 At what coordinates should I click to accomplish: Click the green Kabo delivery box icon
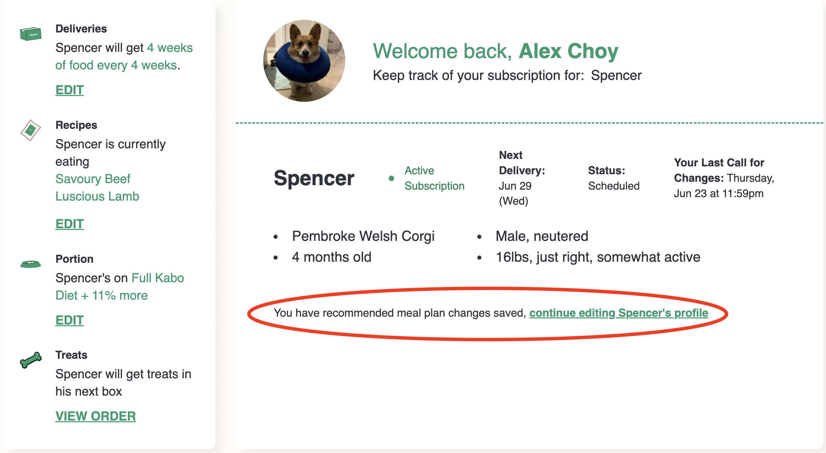click(31, 34)
